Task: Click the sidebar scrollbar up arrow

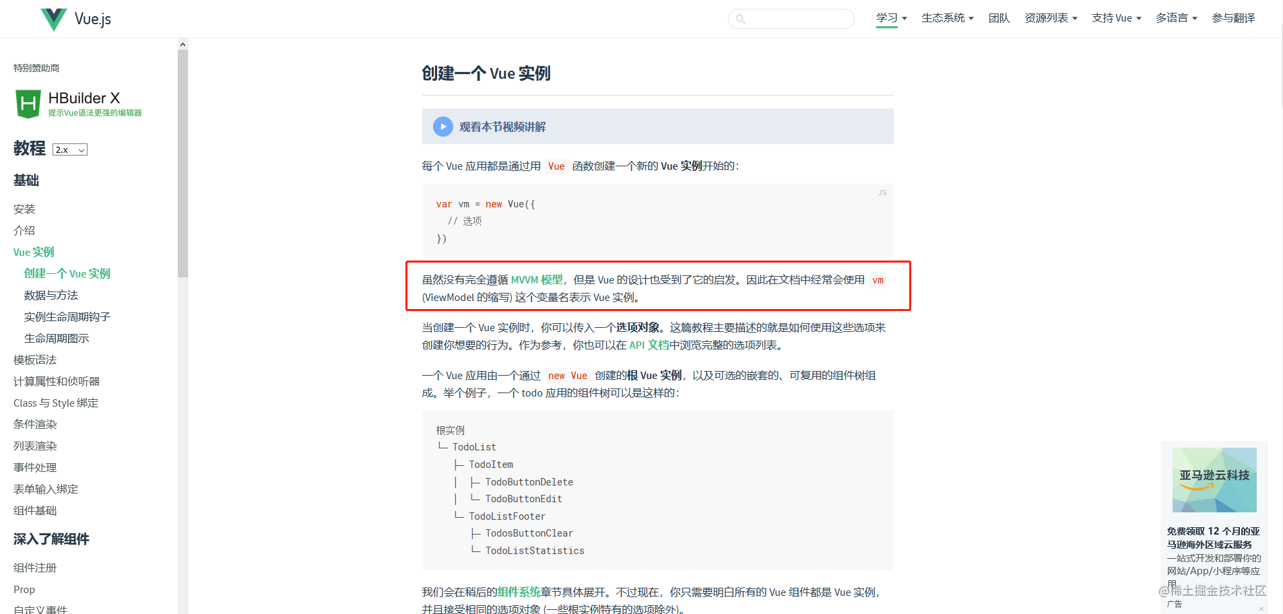Action: click(x=183, y=44)
